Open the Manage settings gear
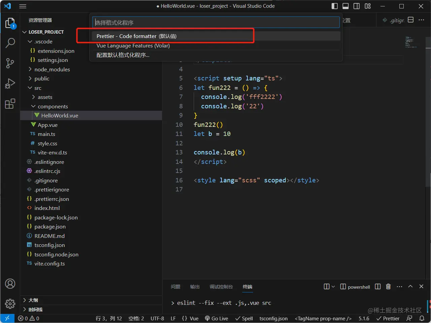 click(10, 303)
